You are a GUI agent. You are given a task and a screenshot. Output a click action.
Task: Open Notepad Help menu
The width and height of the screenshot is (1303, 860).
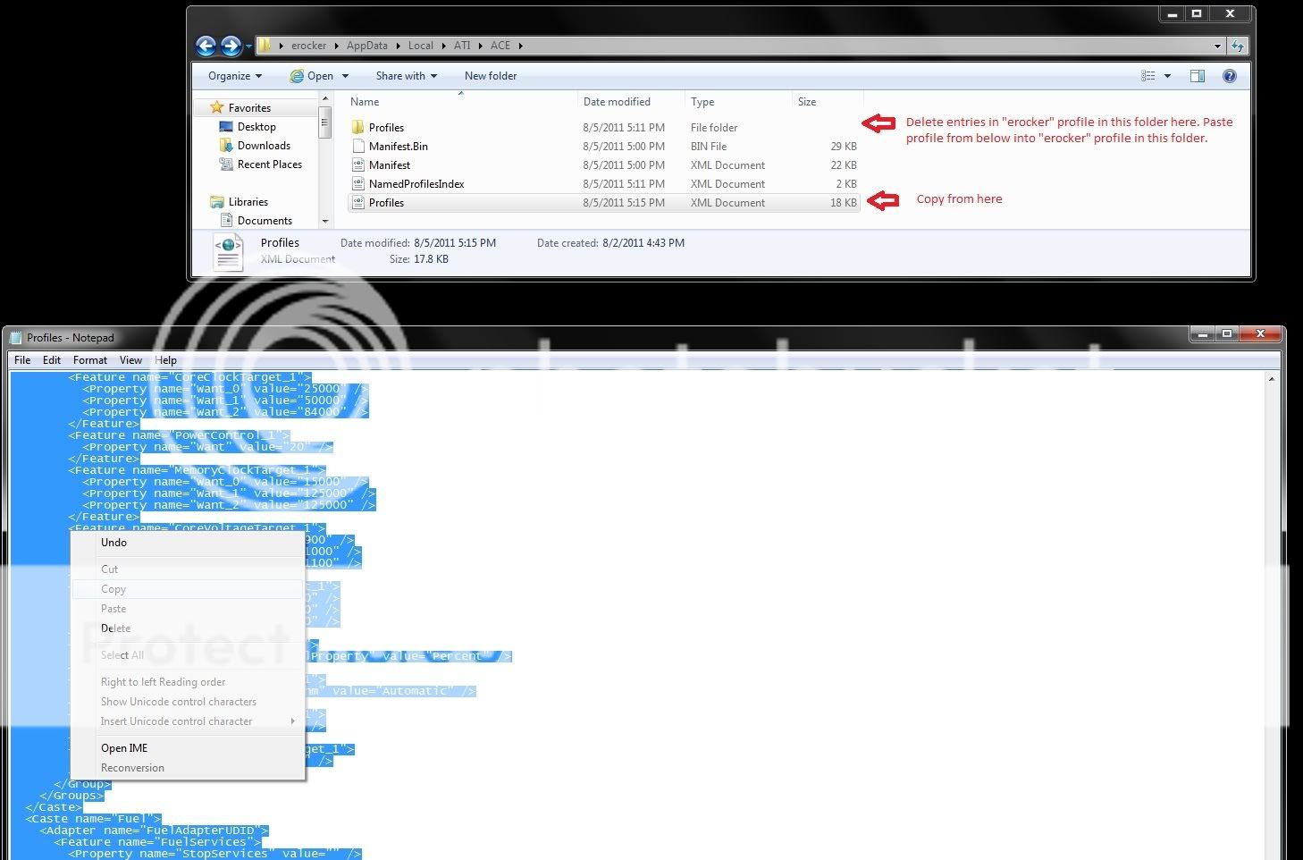point(165,360)
